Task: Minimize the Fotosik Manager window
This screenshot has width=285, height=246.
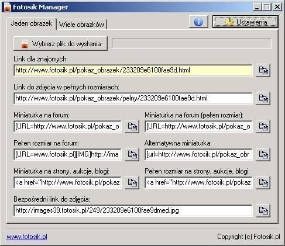Action: 257,7
